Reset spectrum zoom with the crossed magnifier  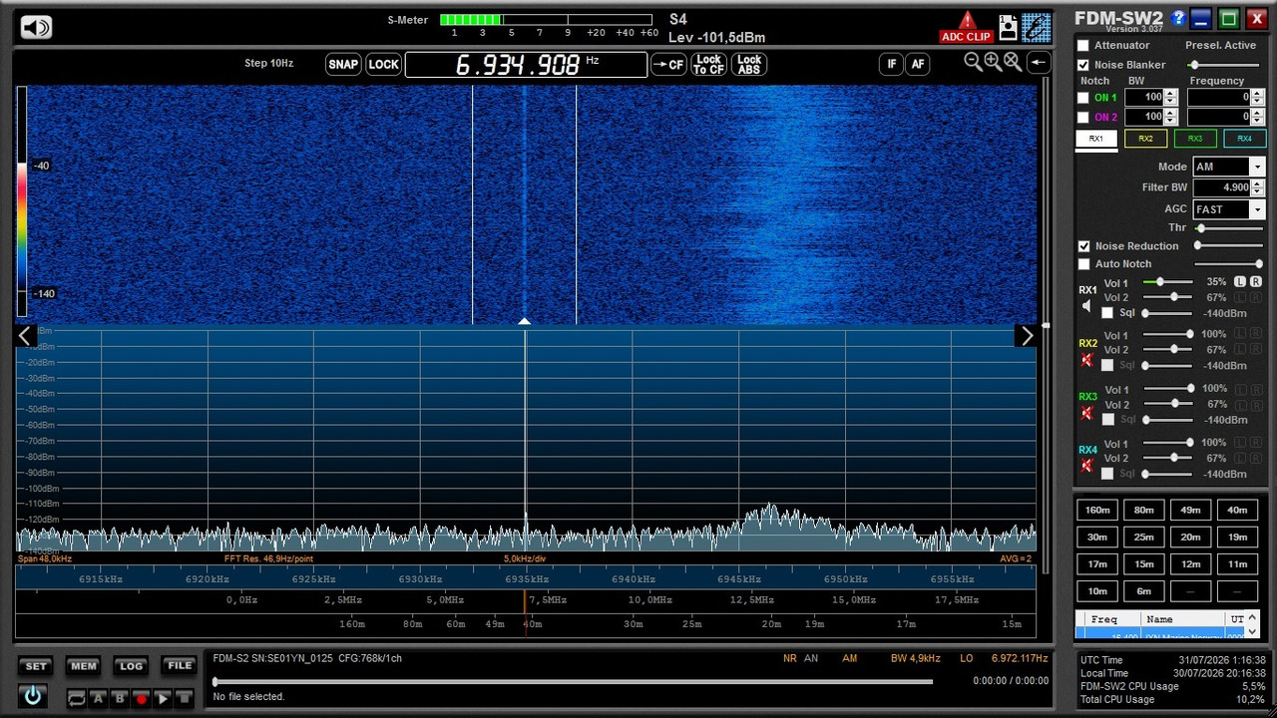point(1013,62)
